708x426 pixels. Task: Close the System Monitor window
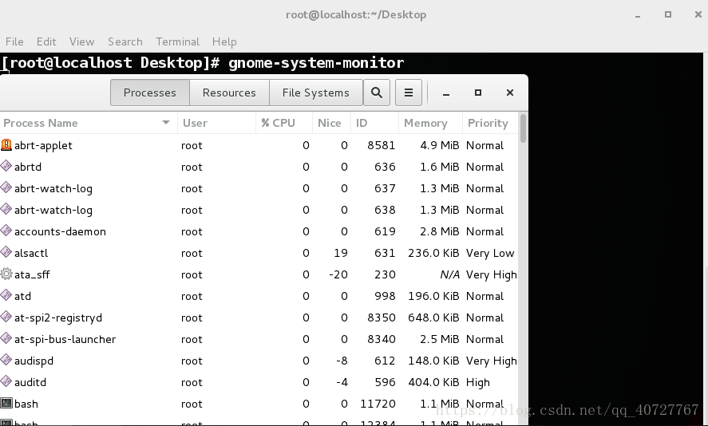click(x=510, y=93)
